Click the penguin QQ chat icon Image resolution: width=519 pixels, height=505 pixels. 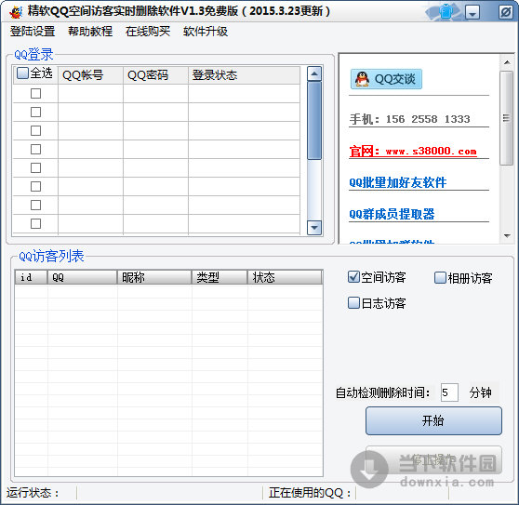point(362,79)
